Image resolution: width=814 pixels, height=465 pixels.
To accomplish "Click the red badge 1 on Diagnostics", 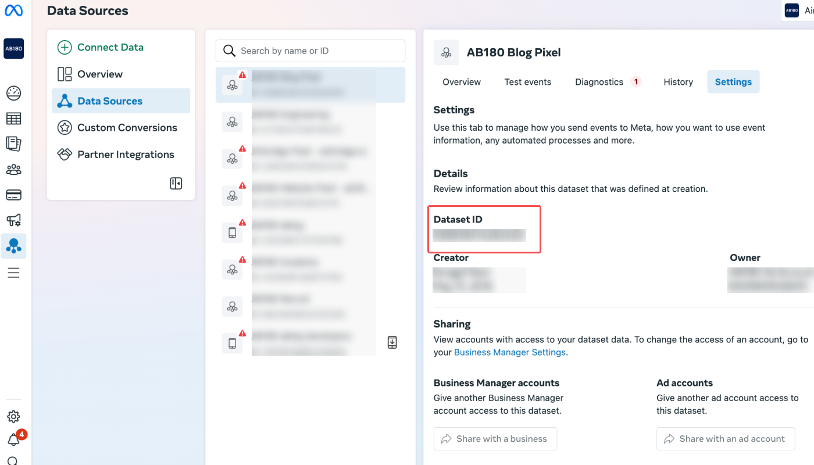I will click(x=636, y=82).
